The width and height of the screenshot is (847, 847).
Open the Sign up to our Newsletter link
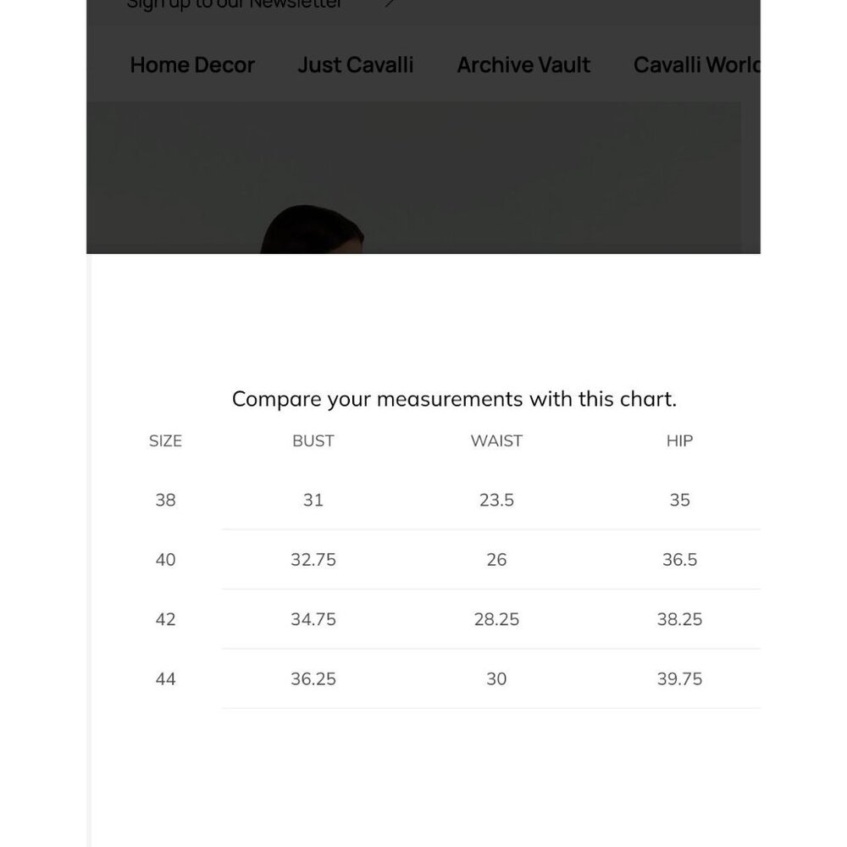tap(234, 4)
